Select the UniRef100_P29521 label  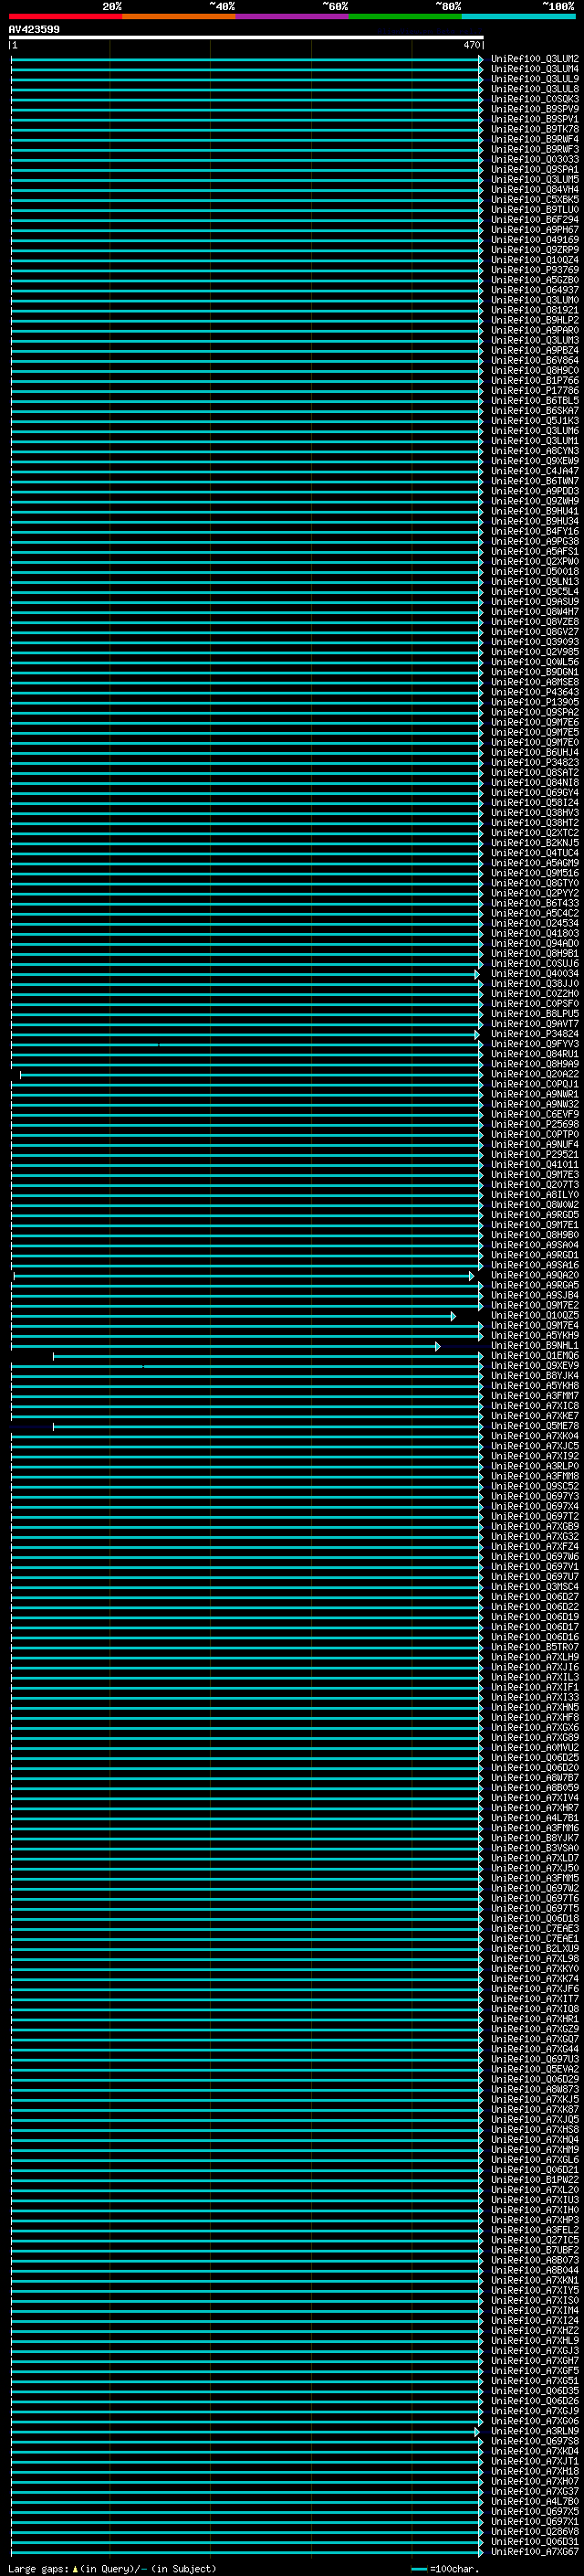tap(535, 1155)
